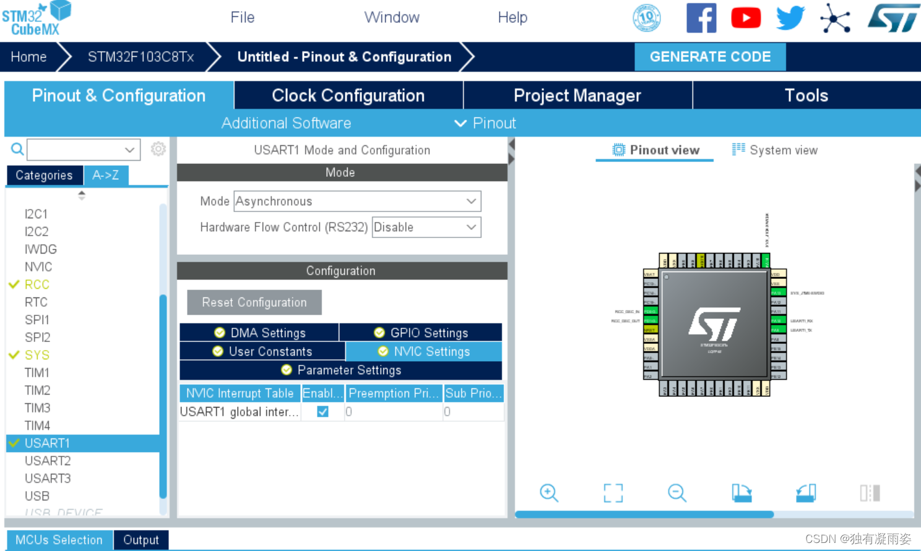Rotate the chip clockwise
Image resolution: width=921 pixels, height=551 pixels.
click(742, 493)
